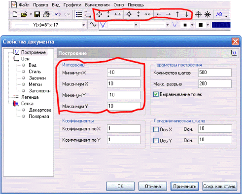Click zoom out in all directions icon
The height and width of the screenshot is (194, 242).
(x=99, y=14)
